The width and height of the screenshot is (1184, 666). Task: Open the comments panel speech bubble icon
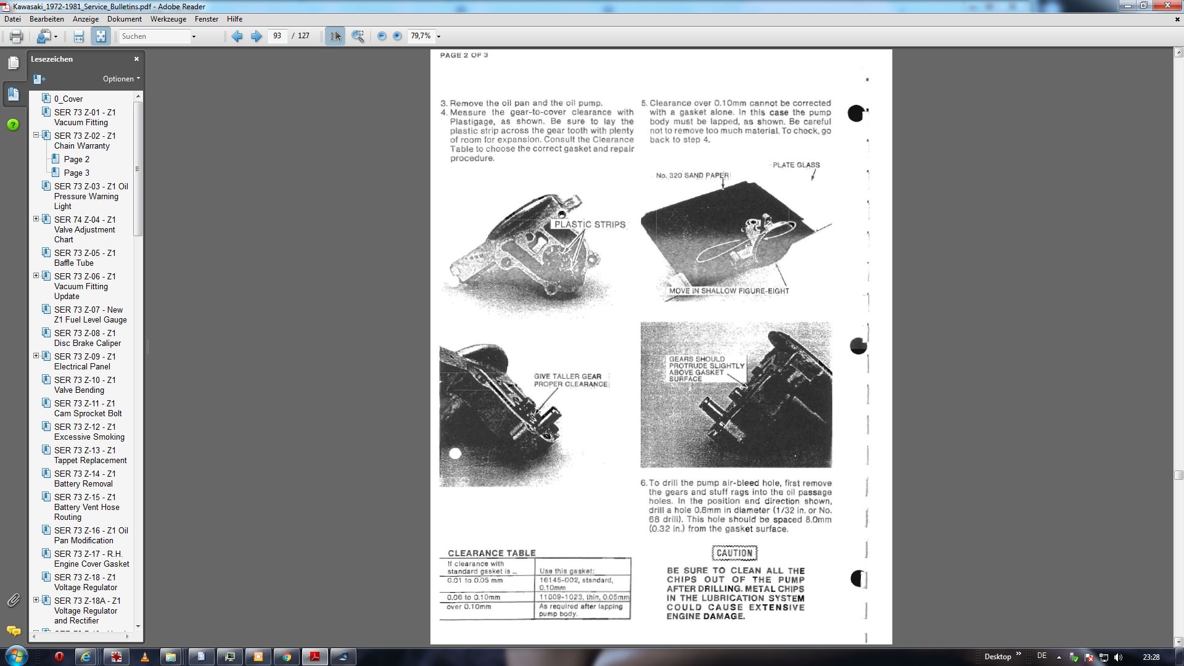click(13, 631)
